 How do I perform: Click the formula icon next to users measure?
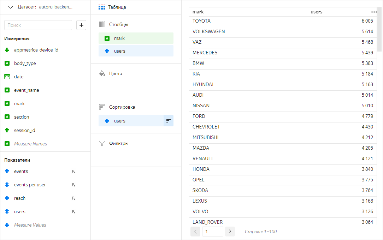73,212
